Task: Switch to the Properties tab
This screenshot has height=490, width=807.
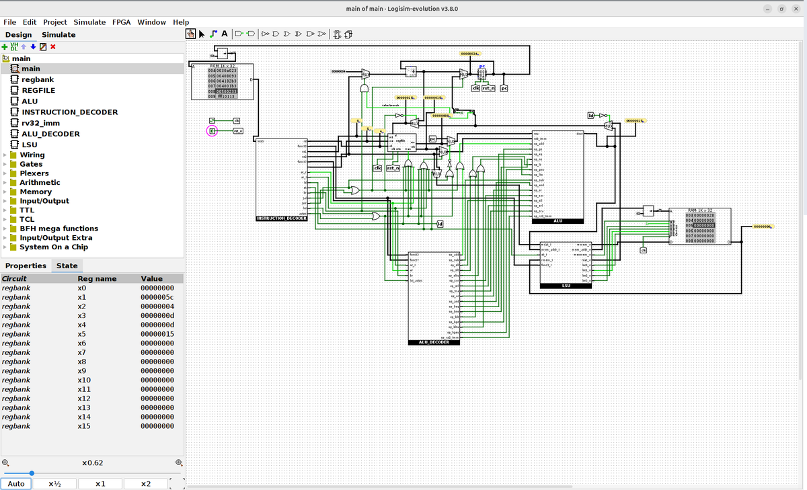Action: [26, 266]
